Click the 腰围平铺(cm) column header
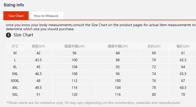The width and height of the screenshot is (196, 107). (118, 46)
